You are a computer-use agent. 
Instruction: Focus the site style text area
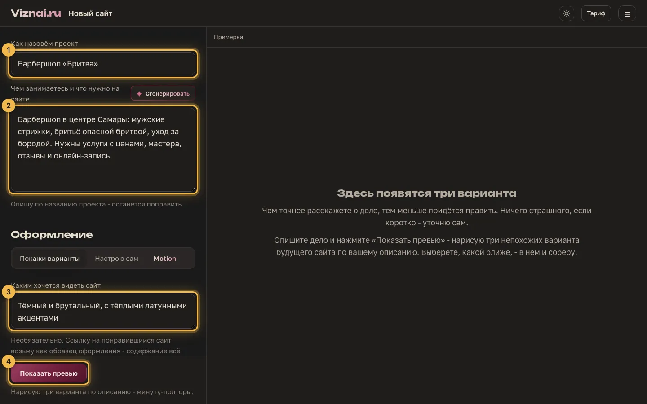103,312
